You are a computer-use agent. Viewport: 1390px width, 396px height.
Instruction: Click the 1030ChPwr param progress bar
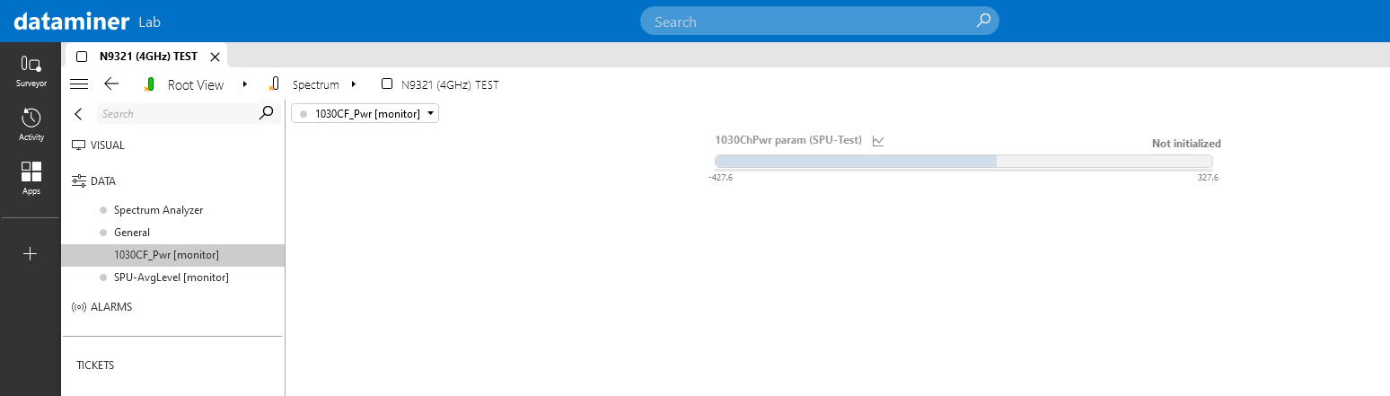click(x=963, y=162)
